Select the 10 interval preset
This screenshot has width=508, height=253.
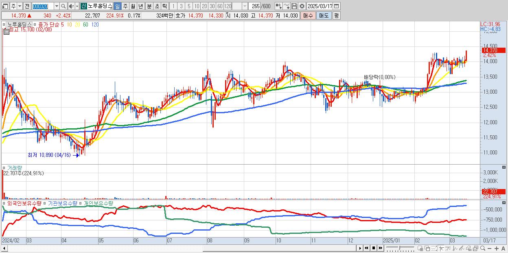coord(197,6)
